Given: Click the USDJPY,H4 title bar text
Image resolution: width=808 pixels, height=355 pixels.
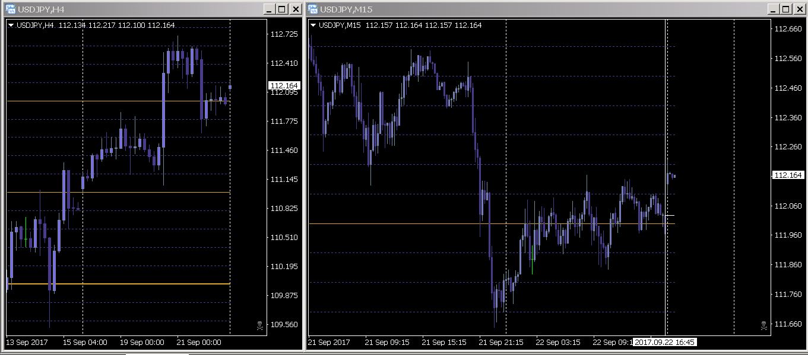Looking at the screenshot, I should (x=41, y=9).
